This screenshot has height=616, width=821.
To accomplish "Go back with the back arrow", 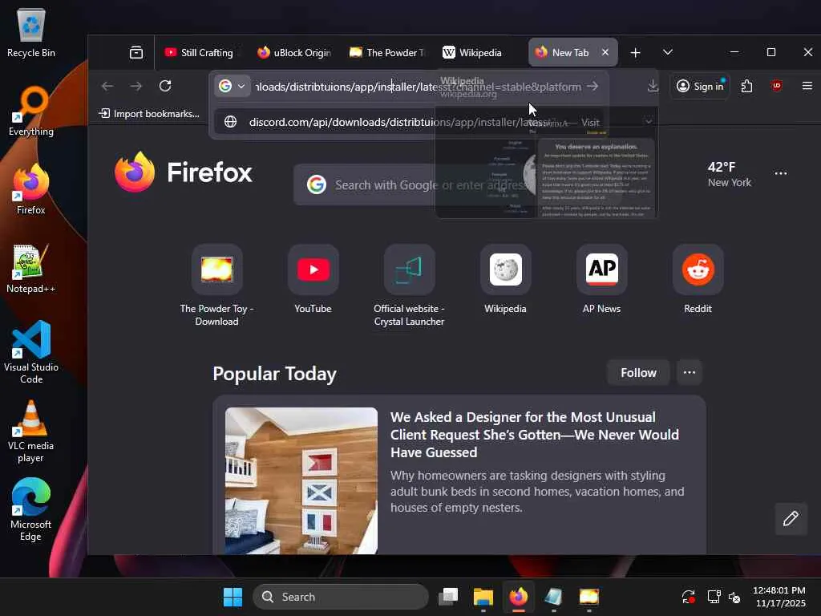I will click(107, 86).
